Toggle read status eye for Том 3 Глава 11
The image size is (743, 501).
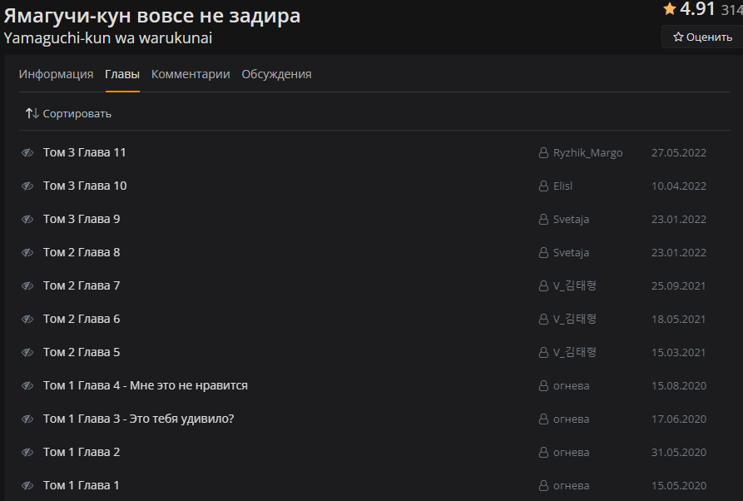[27, 153]
